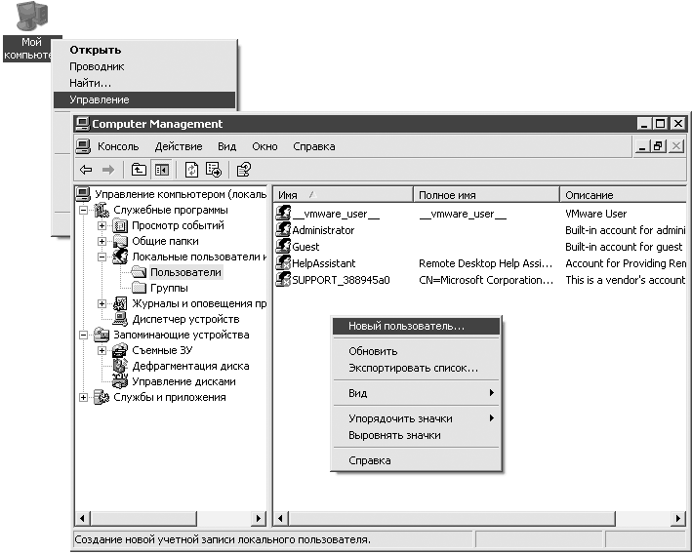Expand the Общие папки node
The width and height of the screenshot is (692, 554).
pyautogui.click(x=102, y=241)
